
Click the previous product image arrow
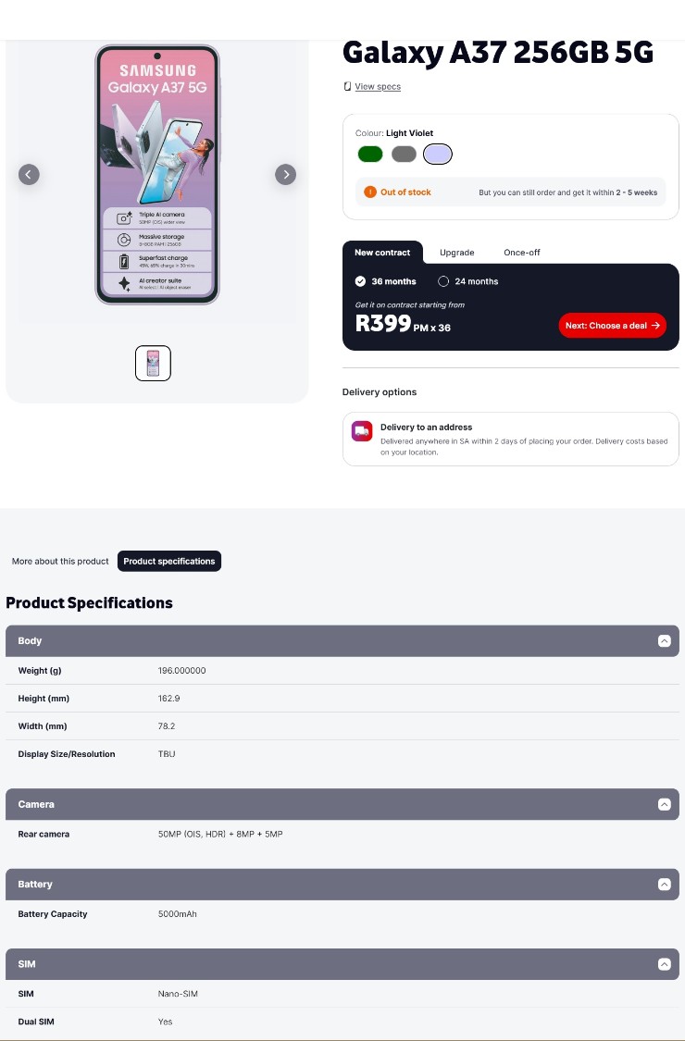(x=29, y=175)
